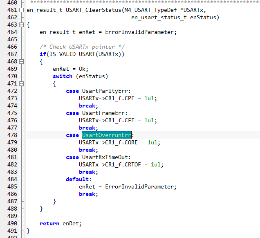Click the return keyword on line 490
Screen dimensions: 260x238
click(x=49, y=223)
